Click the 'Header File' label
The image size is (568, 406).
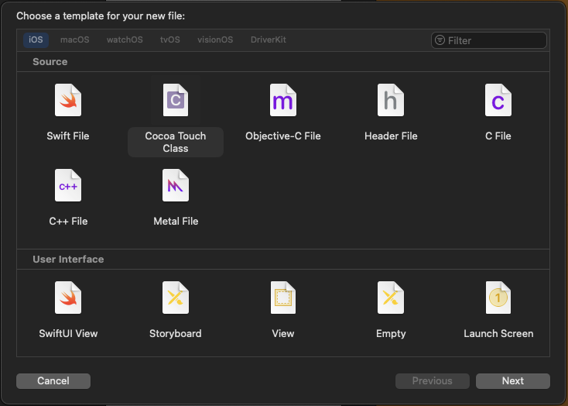pyautogui.click(x=391, y=136)
